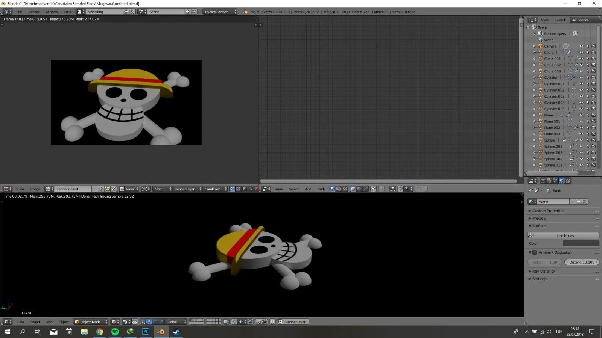602x338 pixels.
Task: Hide Camera object with eye icon
Action: pyautogui.click(x=581, y=46)
